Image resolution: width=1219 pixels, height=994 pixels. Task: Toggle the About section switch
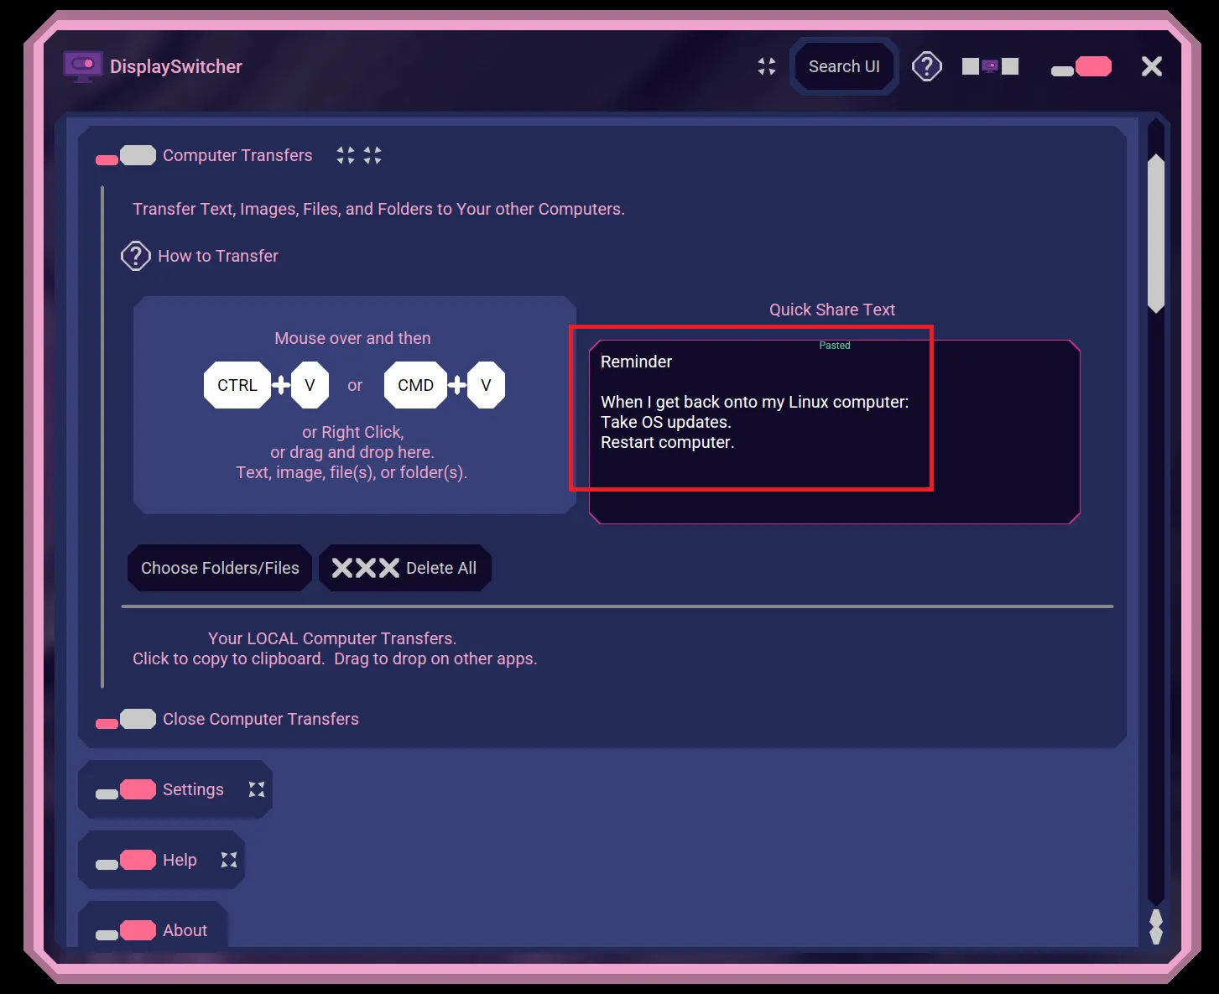coord(126,931)
